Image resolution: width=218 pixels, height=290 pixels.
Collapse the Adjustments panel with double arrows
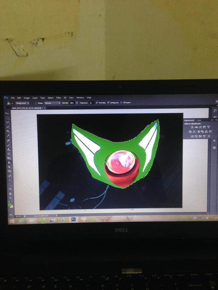coord(212,120)
